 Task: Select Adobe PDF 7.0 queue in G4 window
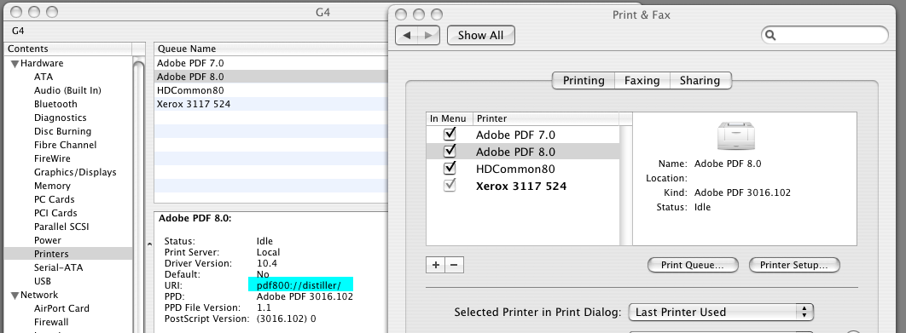pos(270,63)
